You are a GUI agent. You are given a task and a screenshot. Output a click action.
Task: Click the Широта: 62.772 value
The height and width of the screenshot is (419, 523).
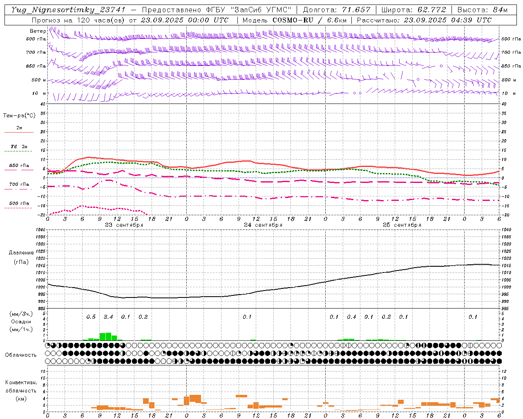pyautogui.click(x=413, y=10)
